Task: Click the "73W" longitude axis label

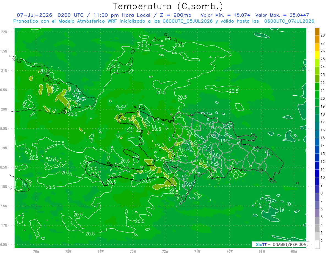Action: pos(133,251)
